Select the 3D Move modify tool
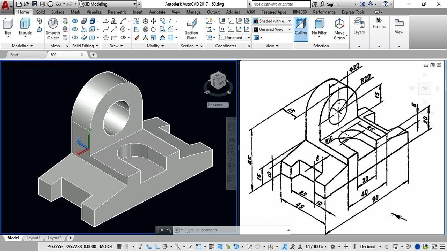Image resolution: width=447 pixels, height=251 pixels. pyautogui.click(x=145, y=21)
